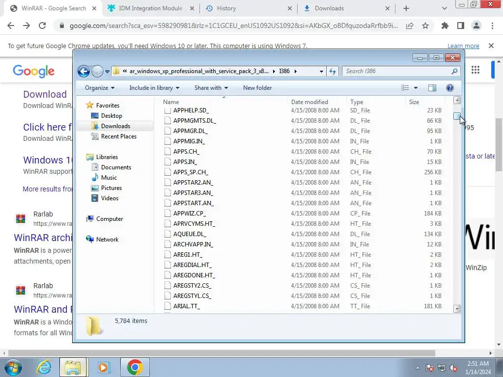Open the Music library
The height and width of the screenshot is (377, 503).
[x=109, y=178]
